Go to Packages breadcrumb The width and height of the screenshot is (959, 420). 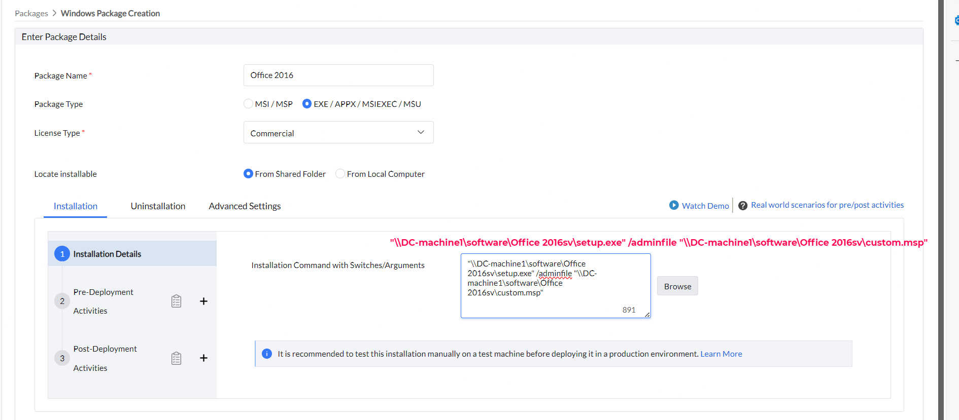[x=31, y=13]
